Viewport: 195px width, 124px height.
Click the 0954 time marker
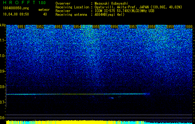(77, 27)
